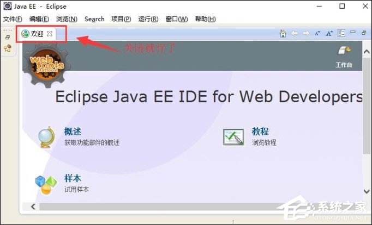Image resolution: width=372 pixels, height=225 pixels.
Task: Open the 项目(P) menu
Action: [121, 19]
